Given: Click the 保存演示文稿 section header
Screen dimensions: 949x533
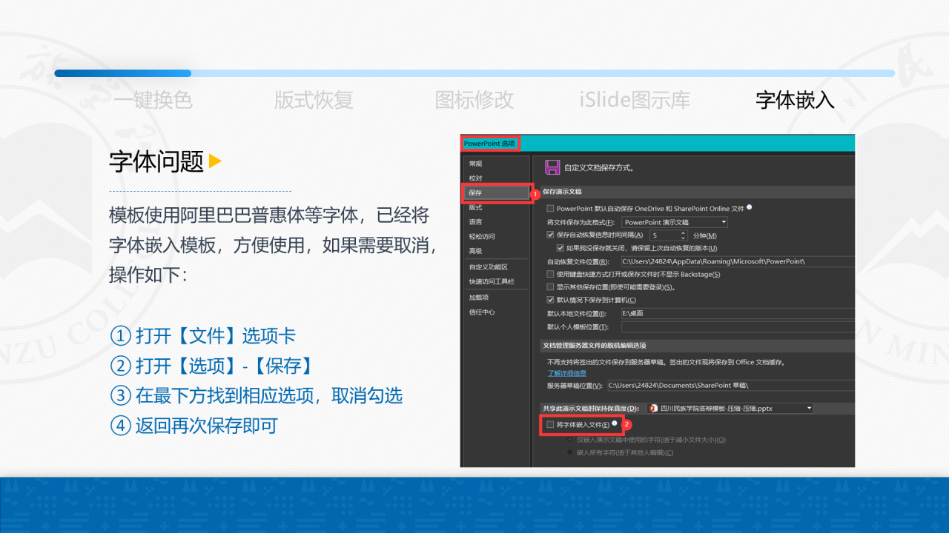Looking at the screenshot, I should pyautogui.click(x=563, y=191).
